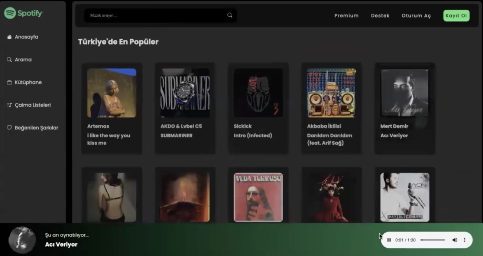Viewport: 483px width, 256px height.
Task: Click the heart icon beside Beğenilen Şarkılar
Action: [x=9, y=128]
